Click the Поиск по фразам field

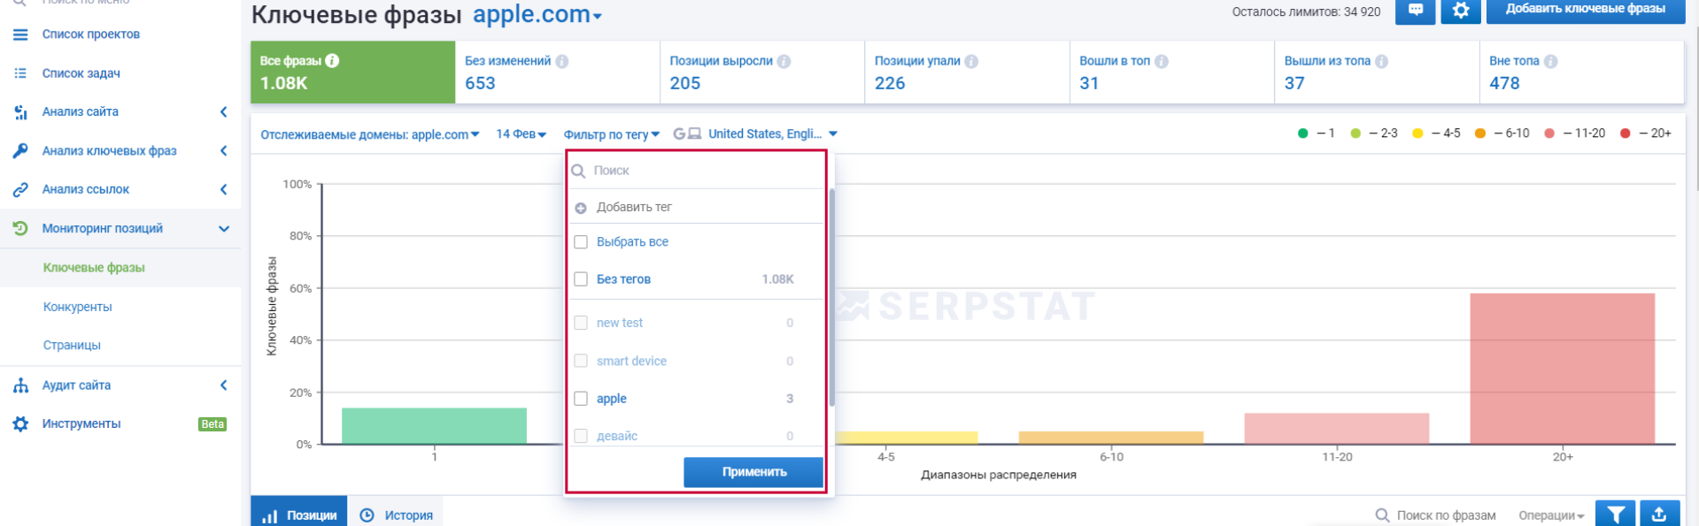pos(1446,515)
